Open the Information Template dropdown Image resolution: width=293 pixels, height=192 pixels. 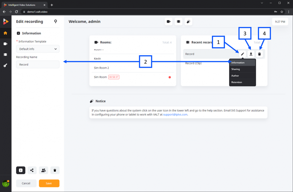[38, 49]
